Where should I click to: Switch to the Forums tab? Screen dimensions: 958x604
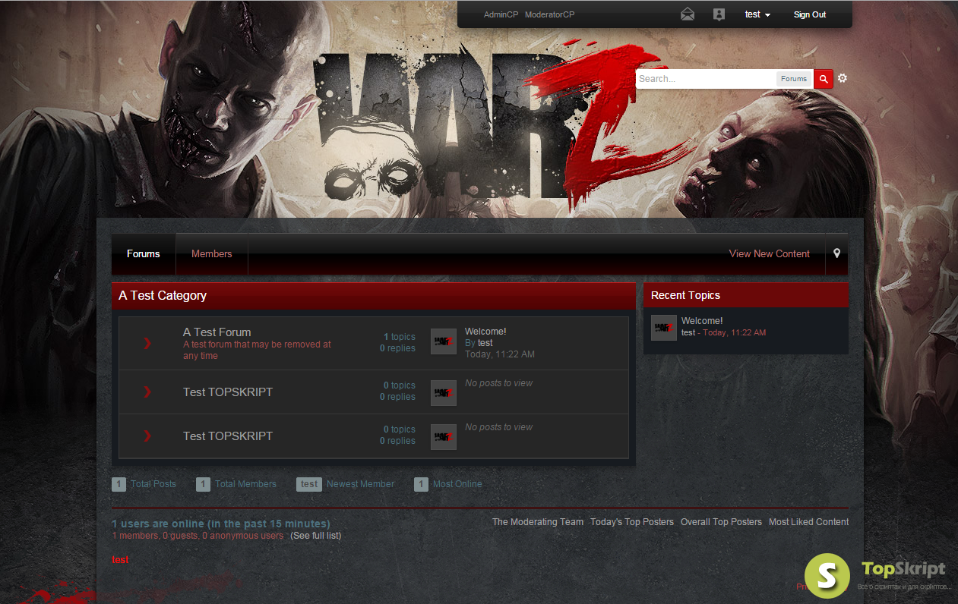point(144,253)
